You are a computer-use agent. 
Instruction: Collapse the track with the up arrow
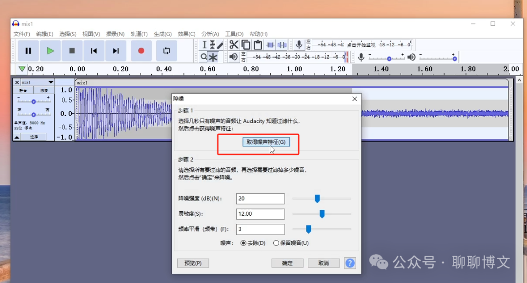[17, 137]
